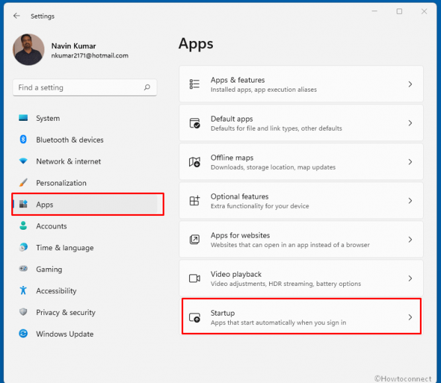Click 'Installed apps, app execution aliases' text
The image size is (441, 383).
coord(264,90)
